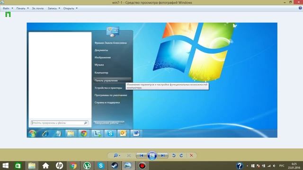The width and height of the screenshot is (303, 170).
Task: Click the battery power tray icon
Action: pyautogui.click(x=264, y=166)
